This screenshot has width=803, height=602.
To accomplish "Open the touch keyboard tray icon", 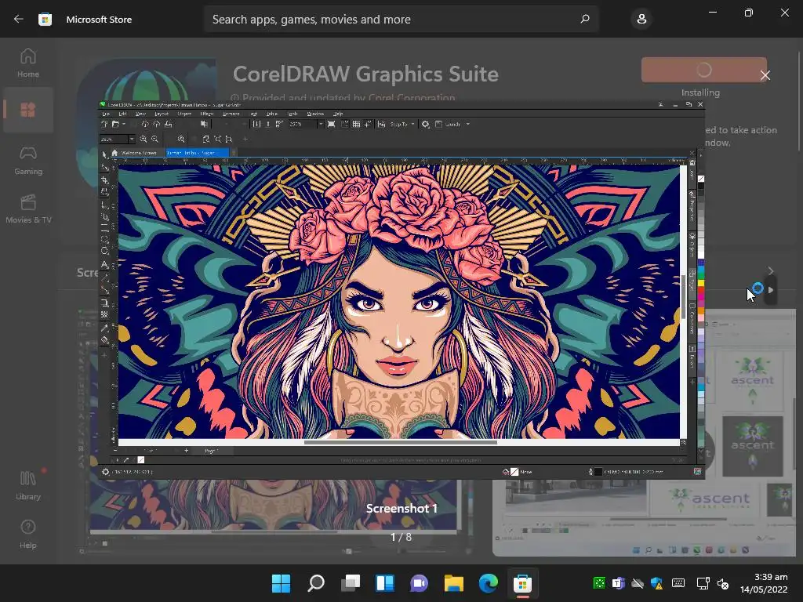I will [678, 582].
